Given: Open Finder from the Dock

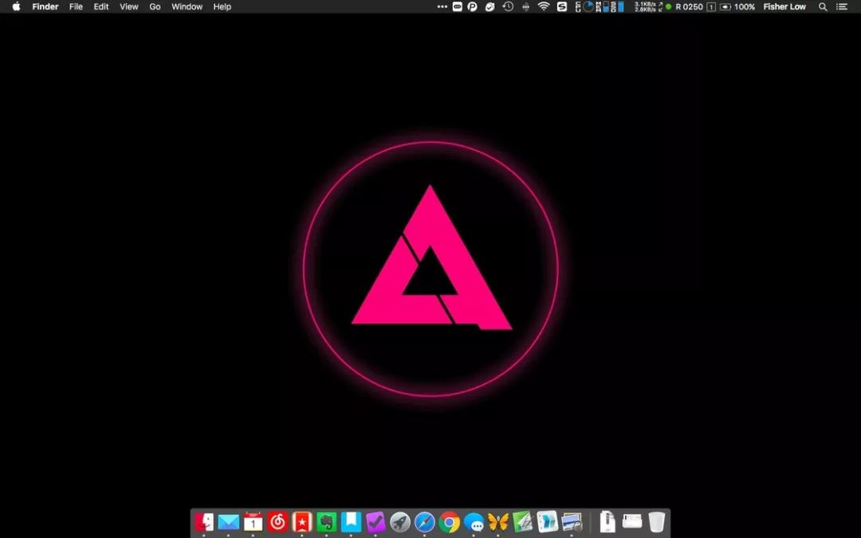Looking at the screenshot, I should coord(204,522).
